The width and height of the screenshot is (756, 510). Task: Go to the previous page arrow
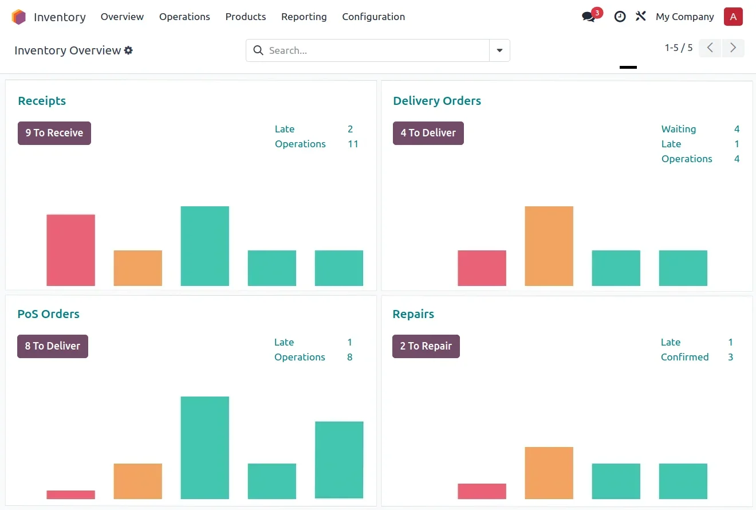pos(710,48)
